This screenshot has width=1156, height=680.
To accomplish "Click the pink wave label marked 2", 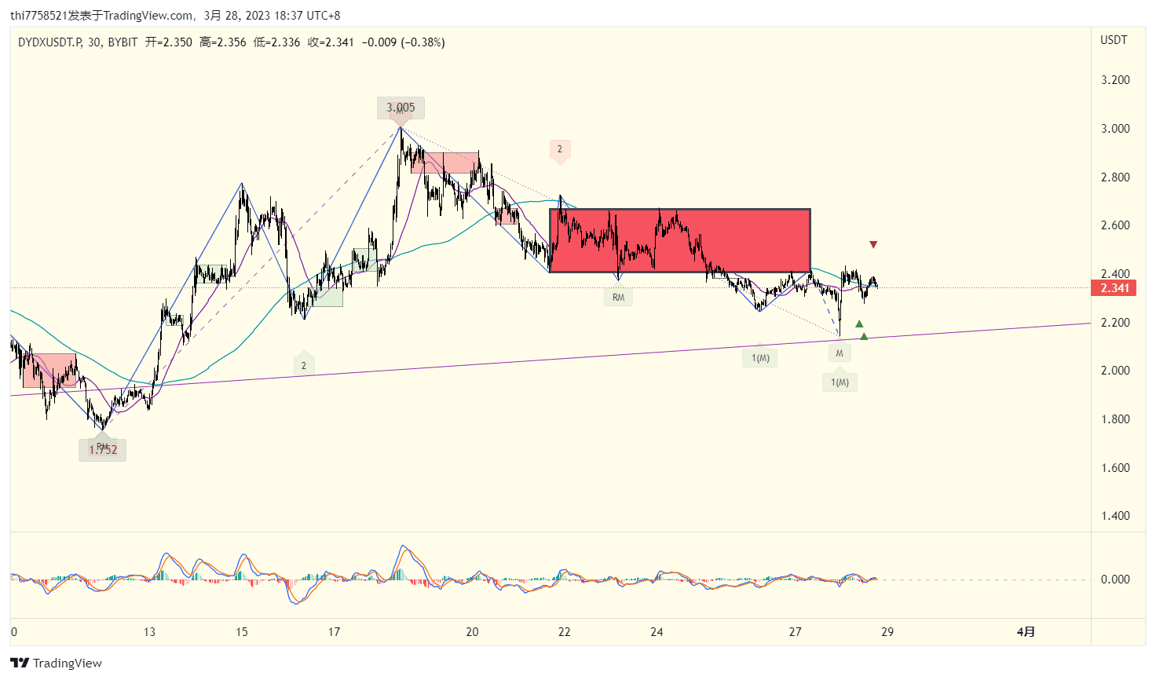I will coord(560,149).
